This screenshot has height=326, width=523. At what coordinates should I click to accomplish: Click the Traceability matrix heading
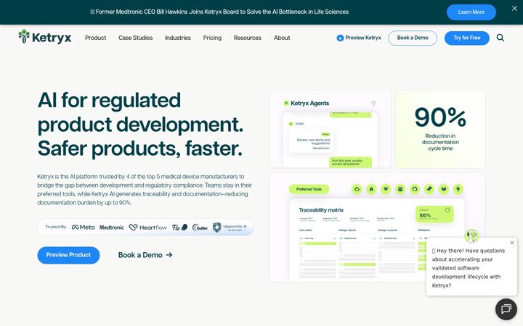[x=321, y=210]
